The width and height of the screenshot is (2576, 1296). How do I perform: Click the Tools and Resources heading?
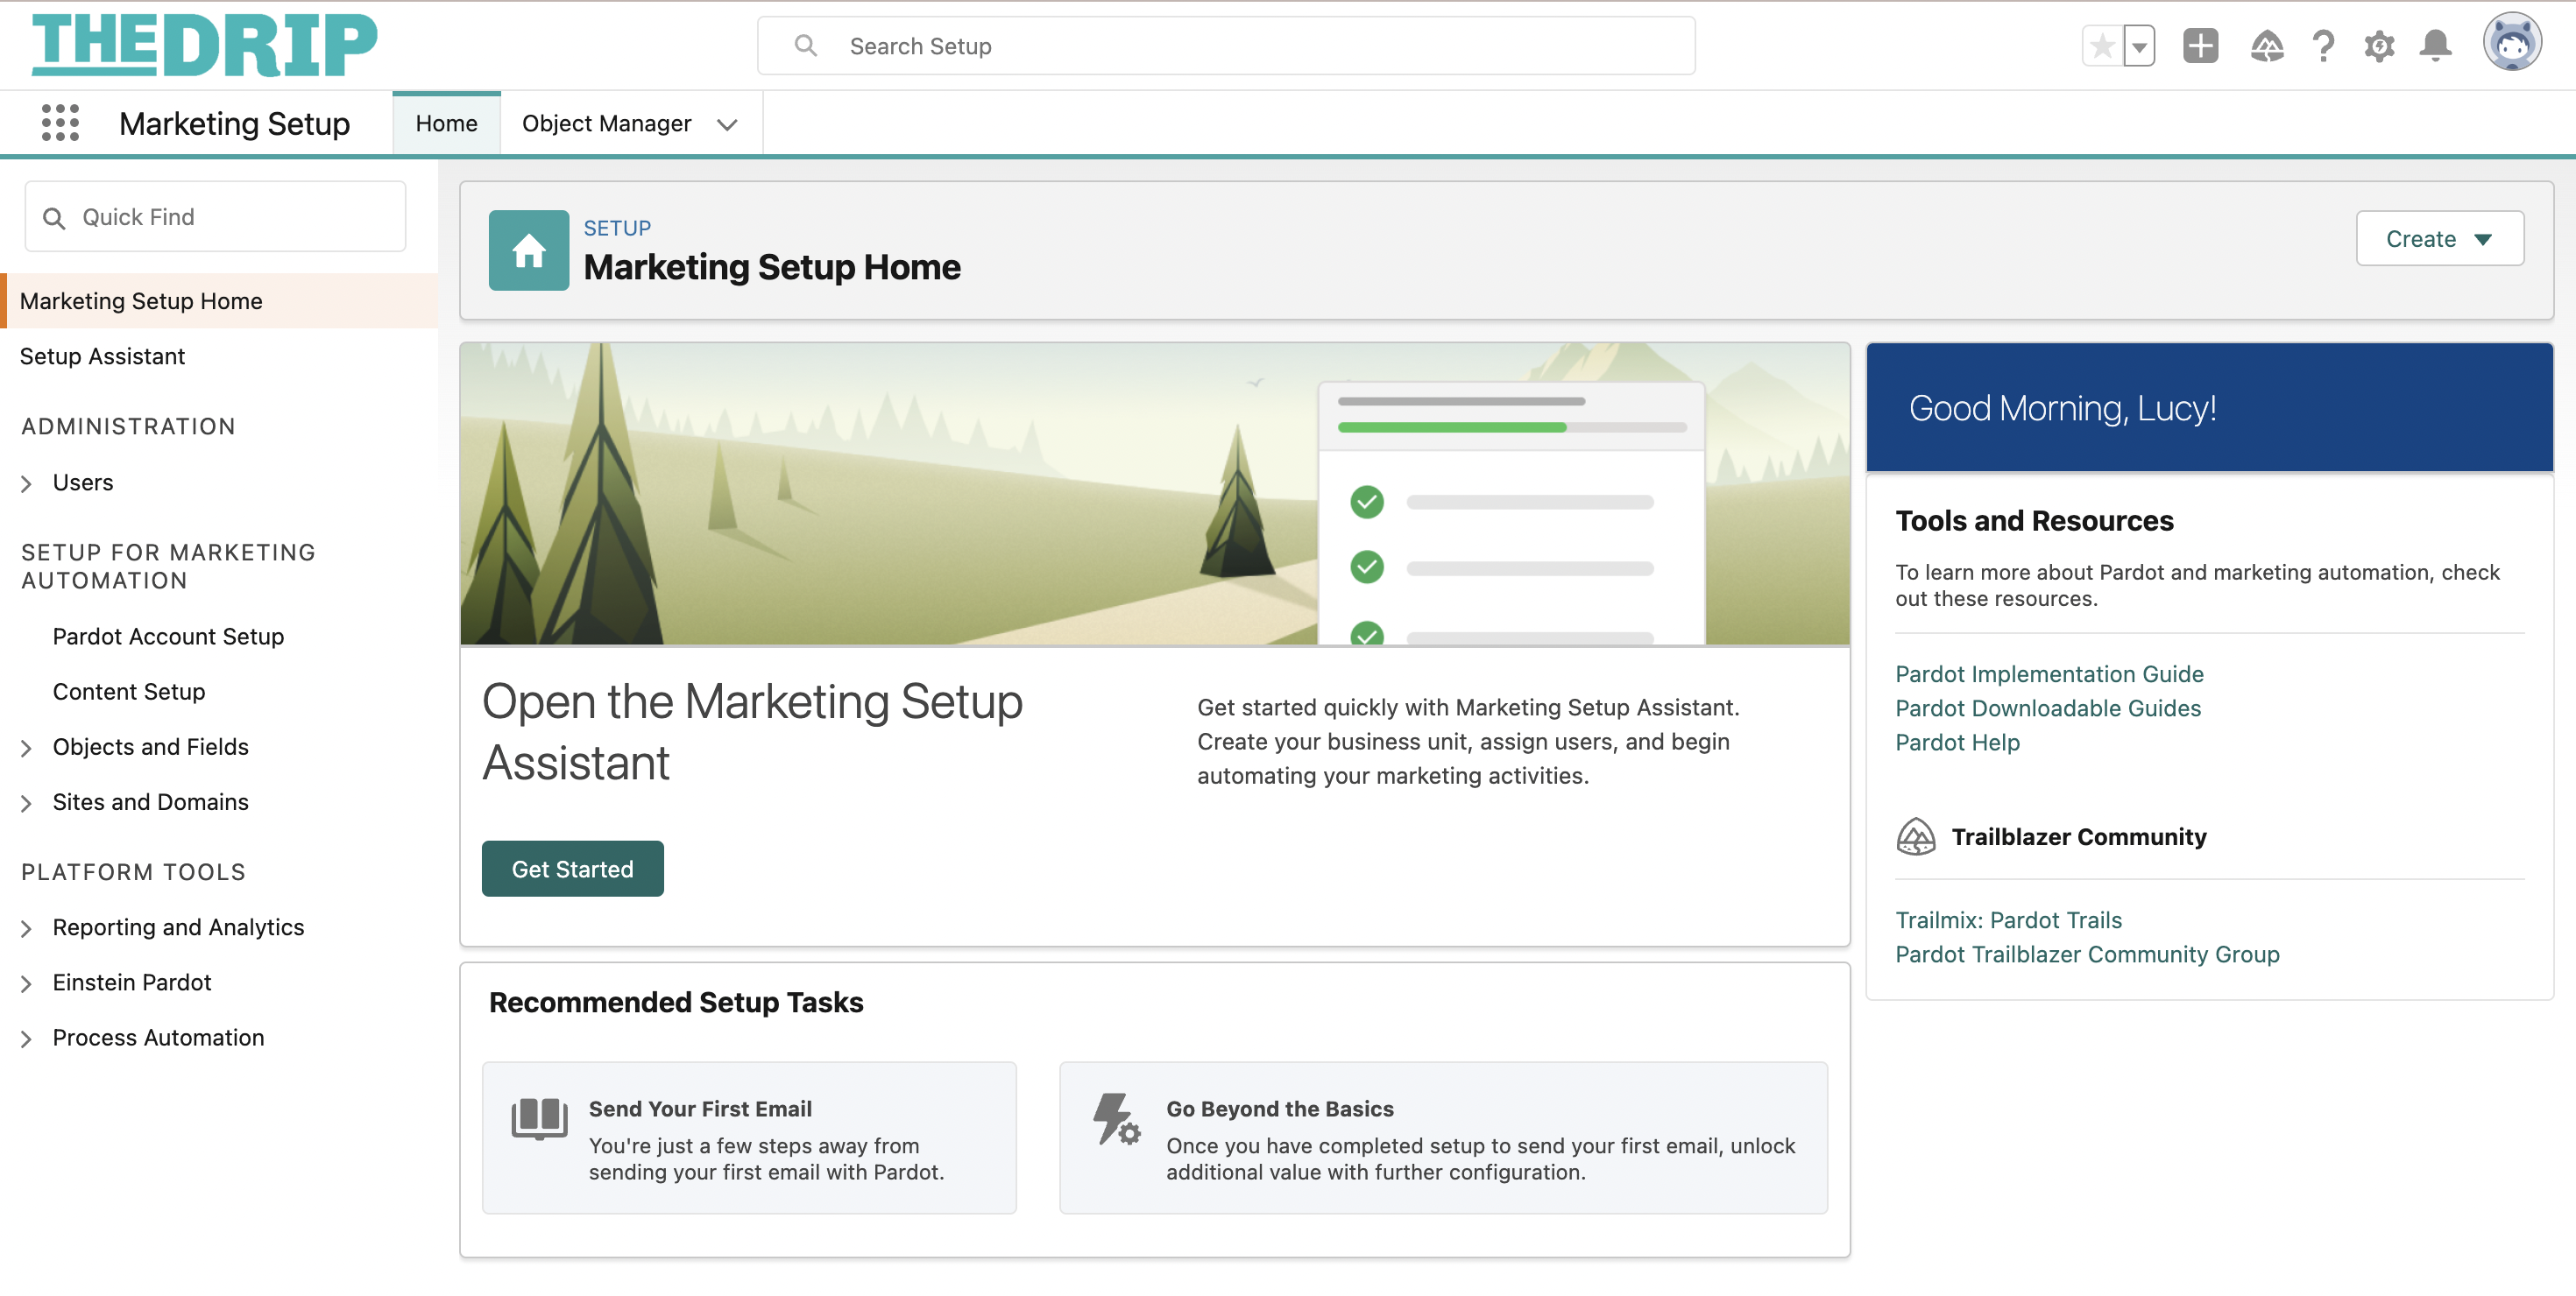pyautogui.click(x=2034, y=522)
